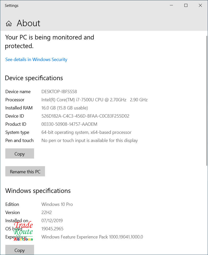Click the OS build number 19045.2965
This screenshot has width=208, height=255.
tap(52, 229)
